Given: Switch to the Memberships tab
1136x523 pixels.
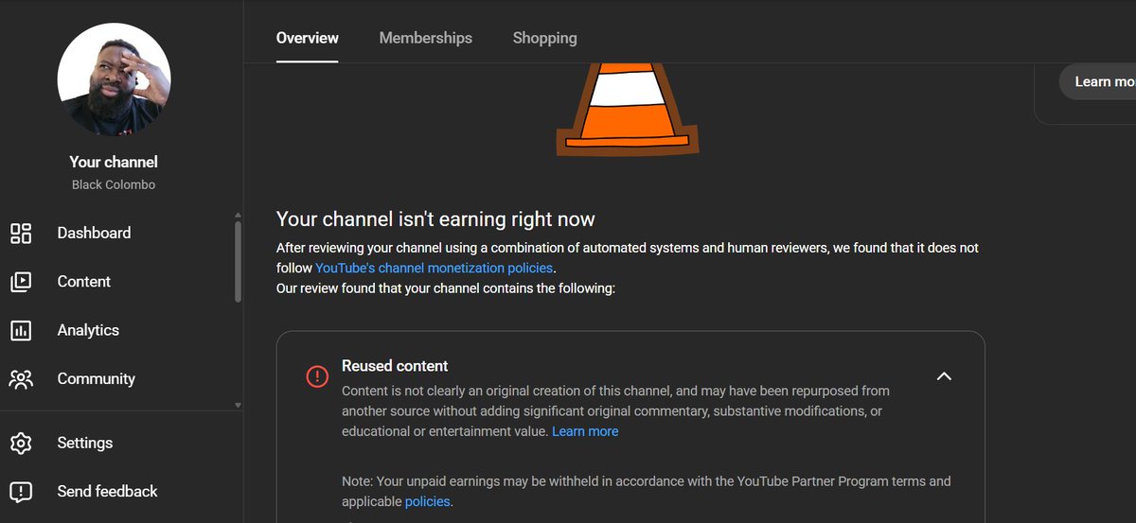Looking at the screenshot, I should click(425, 38).
